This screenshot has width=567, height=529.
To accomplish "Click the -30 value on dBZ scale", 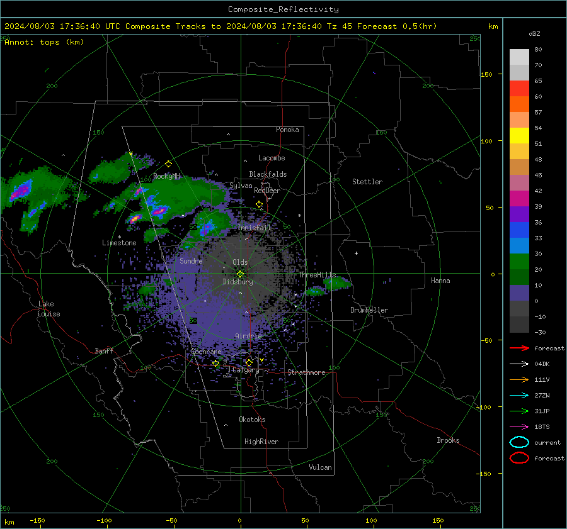I will pyautogui.click(x=541, y=332).
